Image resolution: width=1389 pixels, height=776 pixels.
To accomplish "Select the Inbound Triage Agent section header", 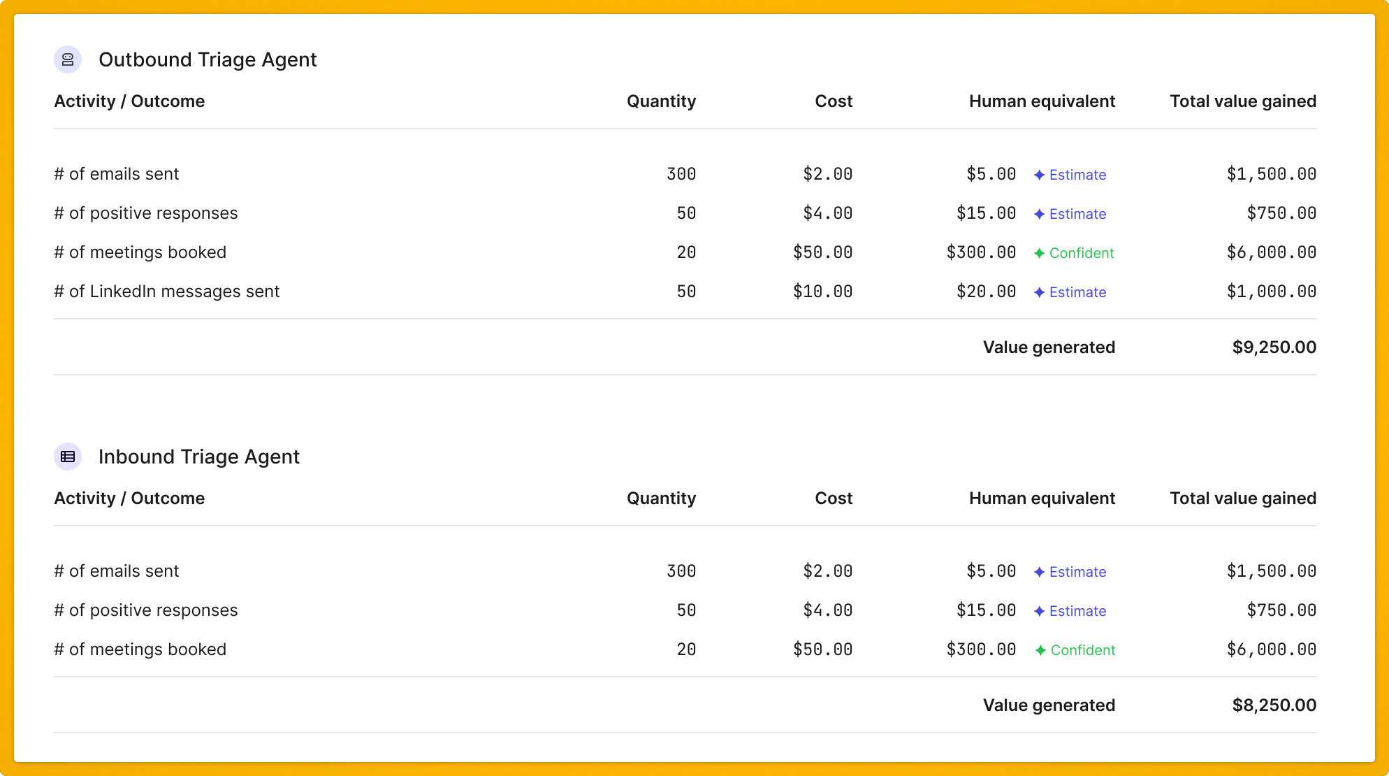I will coord(200,456).
